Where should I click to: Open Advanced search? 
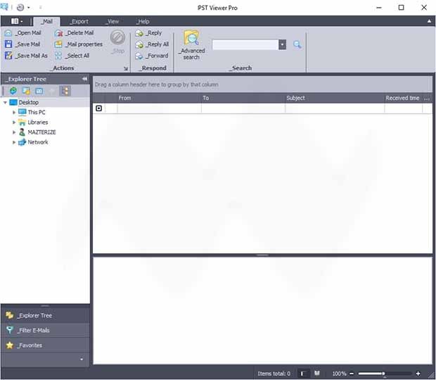[191, 45]
